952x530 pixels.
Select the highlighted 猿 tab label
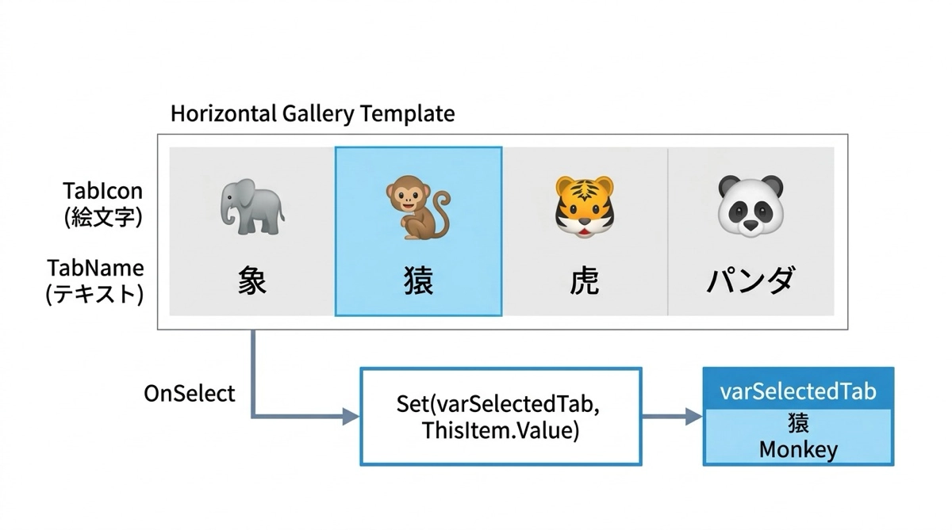tap(418, 282)
